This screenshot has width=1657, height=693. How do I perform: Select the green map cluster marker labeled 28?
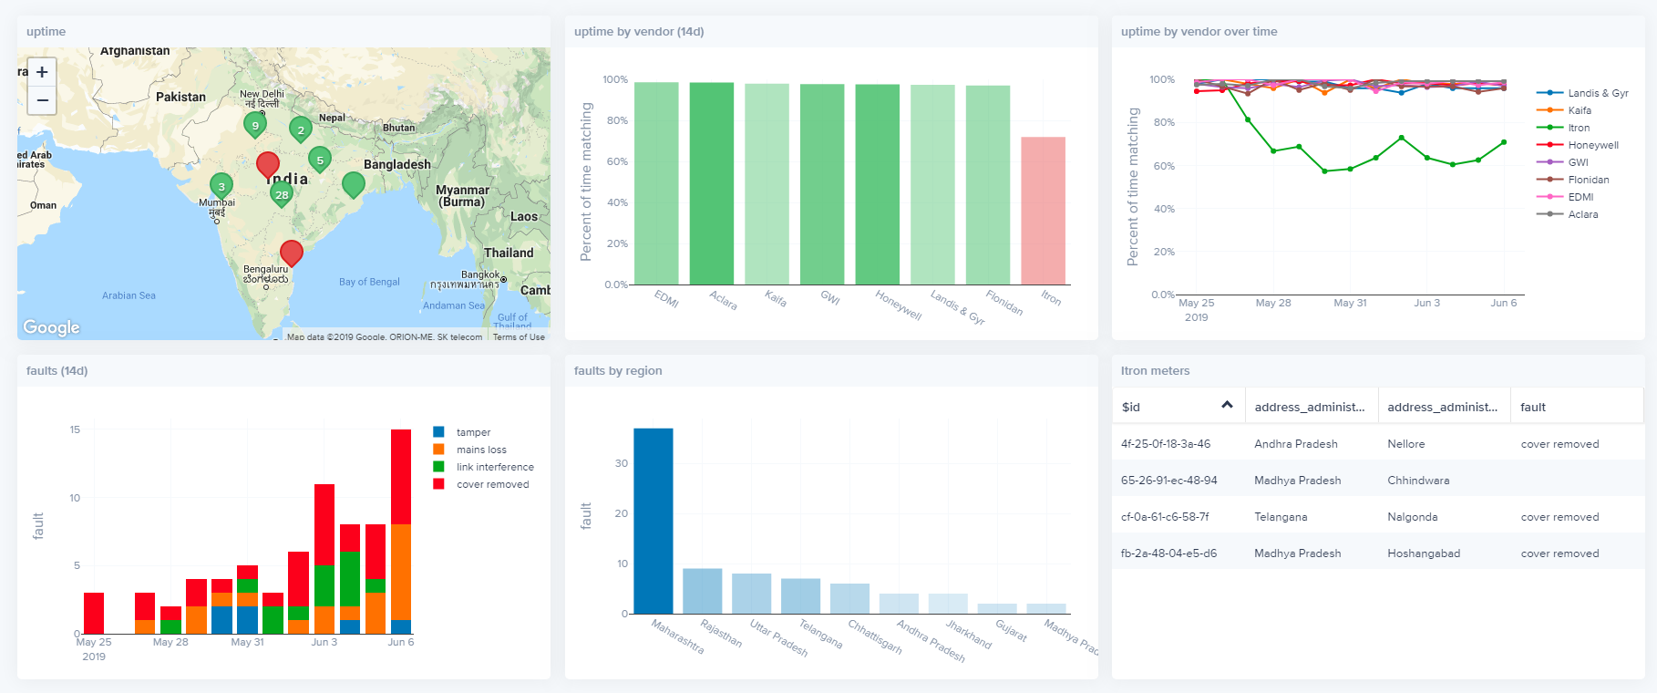[282, 194]
